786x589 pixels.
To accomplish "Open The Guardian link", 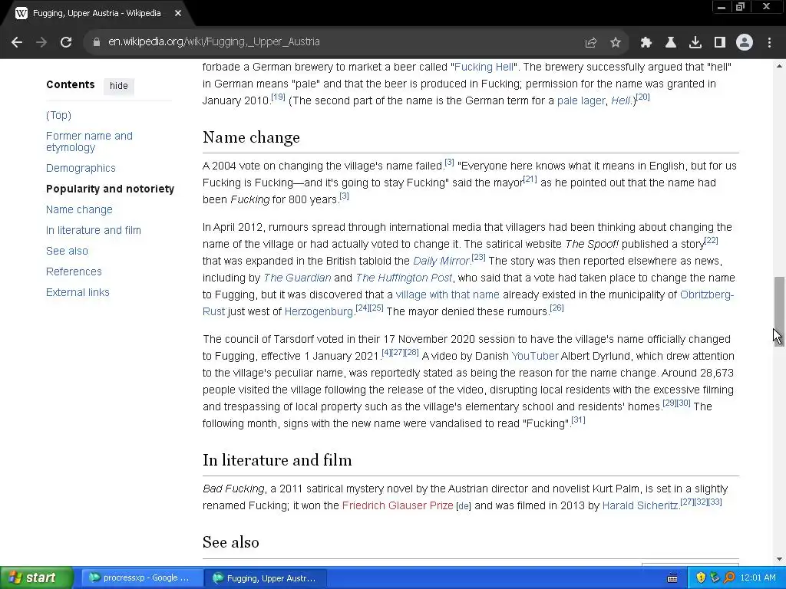I will (297, 278).
